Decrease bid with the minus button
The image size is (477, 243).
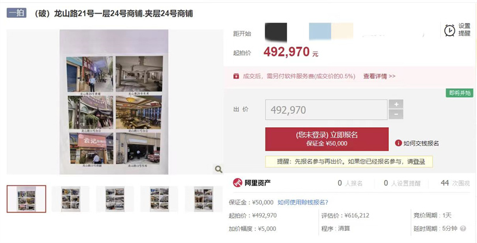(396, 115)
